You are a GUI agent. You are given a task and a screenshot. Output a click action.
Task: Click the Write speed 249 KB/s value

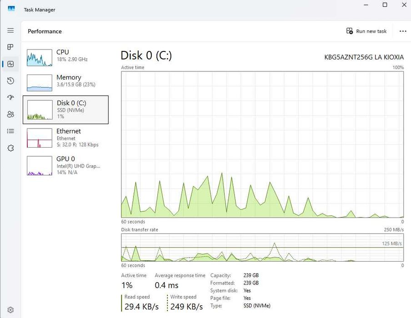click(x=186, y=307)
